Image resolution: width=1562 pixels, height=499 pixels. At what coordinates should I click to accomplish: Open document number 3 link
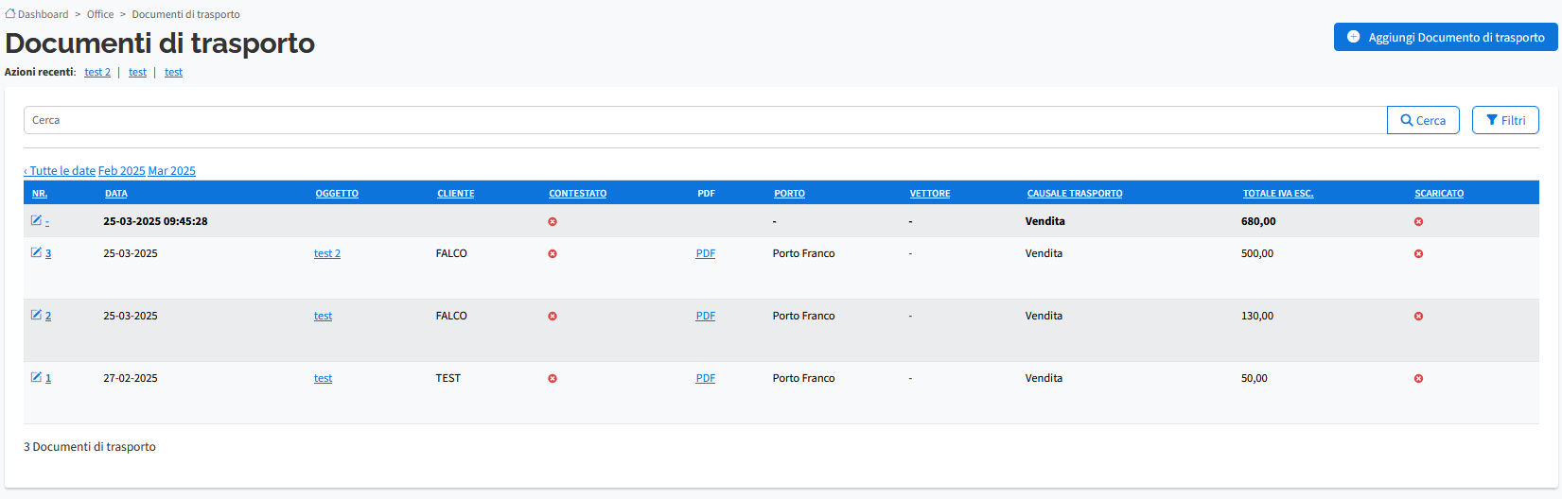pos(48,253)
